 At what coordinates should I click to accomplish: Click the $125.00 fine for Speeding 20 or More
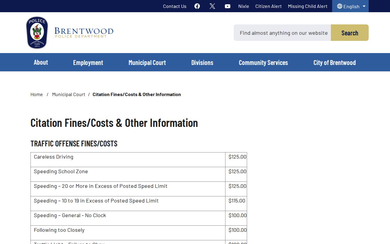pyautogui.click(x=237, y=186)
